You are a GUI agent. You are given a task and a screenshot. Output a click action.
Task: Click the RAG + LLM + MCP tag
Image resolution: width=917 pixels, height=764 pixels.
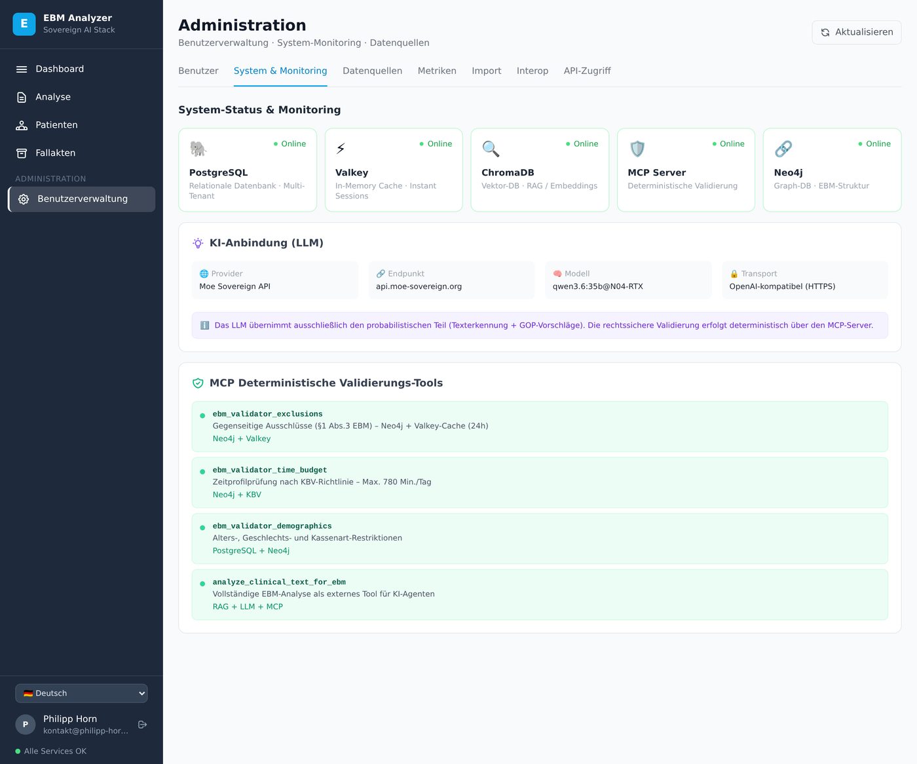tap(248, 607)
